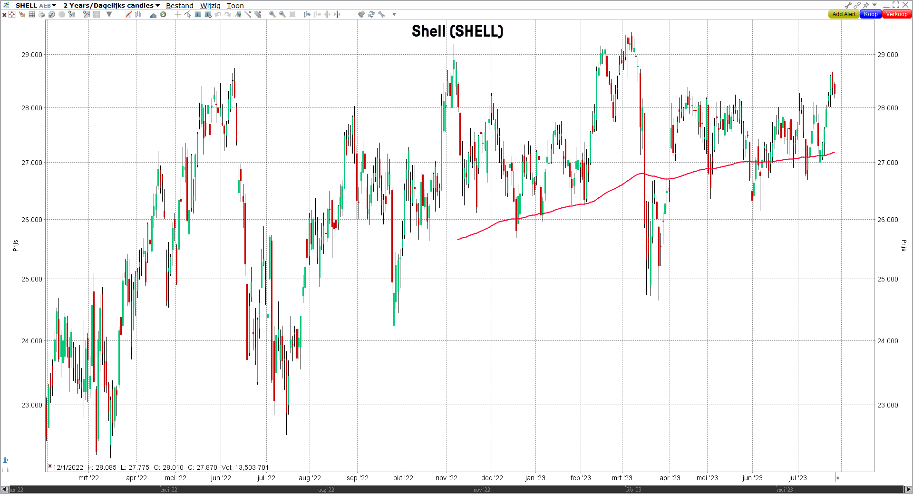913x494 pixels.
Task: Click the shift bars right arrow icon
Action: [x=307, y=14]
